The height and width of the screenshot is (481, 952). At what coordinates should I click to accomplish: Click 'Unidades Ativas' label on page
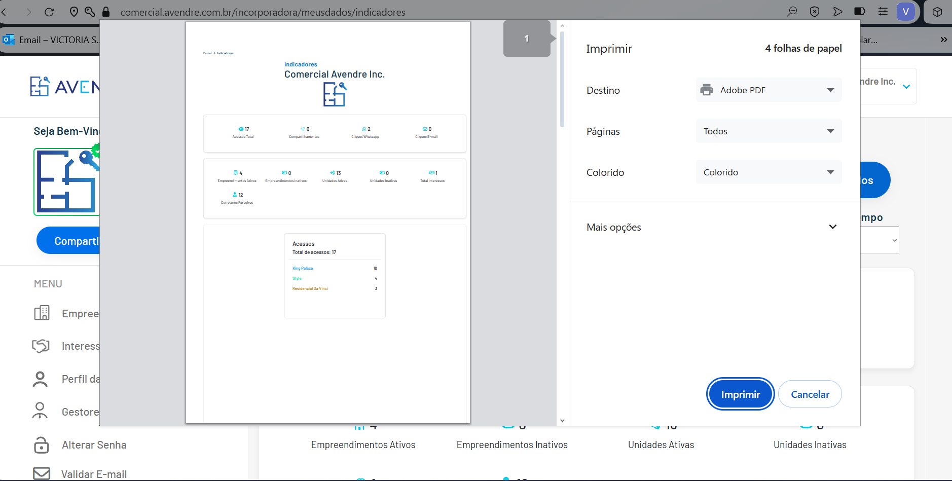click(x=661, y=445)
